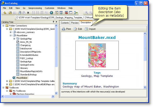This screenshot has height=107, width=153.
Task: Select the Description tab
Action: pyautogui.click(x=86, y=23)
